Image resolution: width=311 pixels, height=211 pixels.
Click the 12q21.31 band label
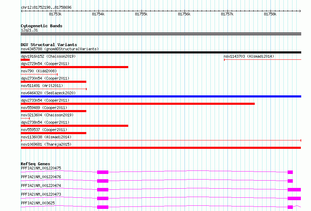click(29, 30)
